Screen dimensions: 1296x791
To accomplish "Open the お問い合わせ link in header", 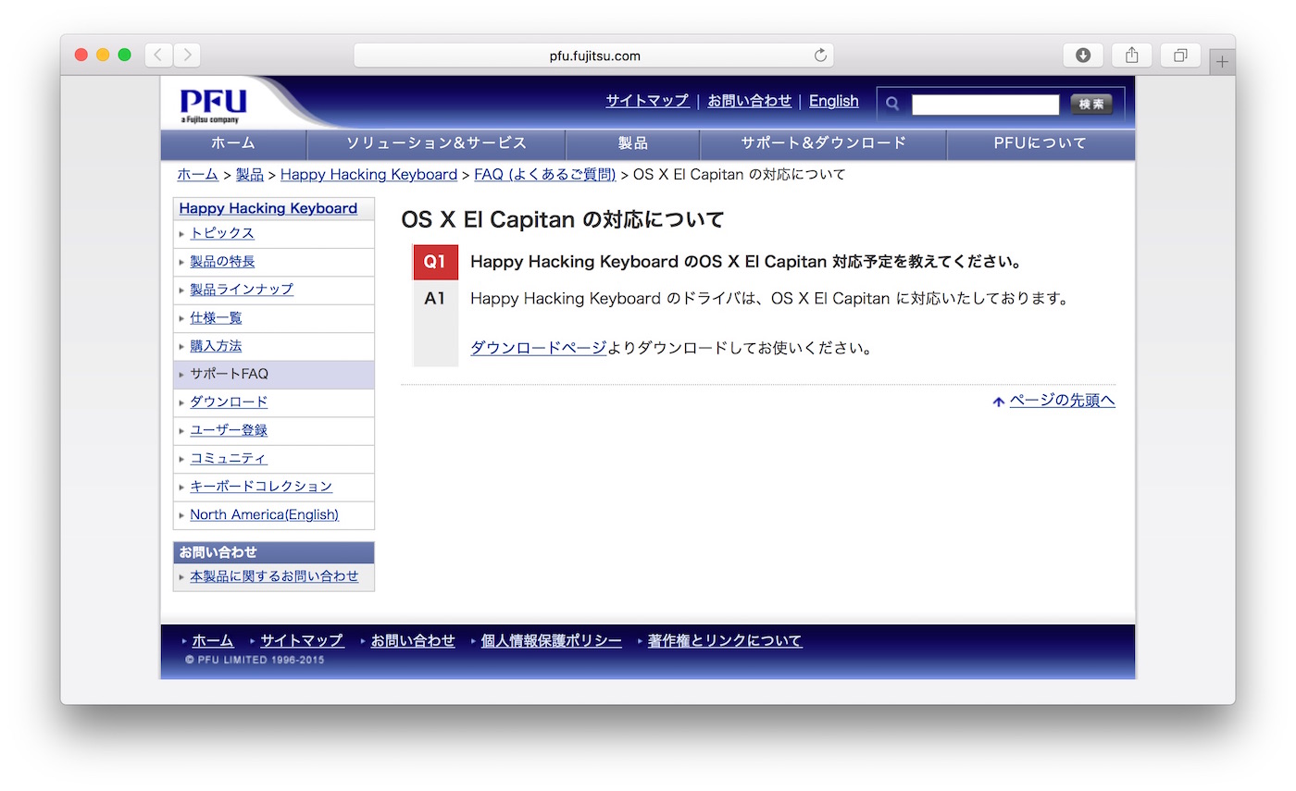I will (750, 101).
